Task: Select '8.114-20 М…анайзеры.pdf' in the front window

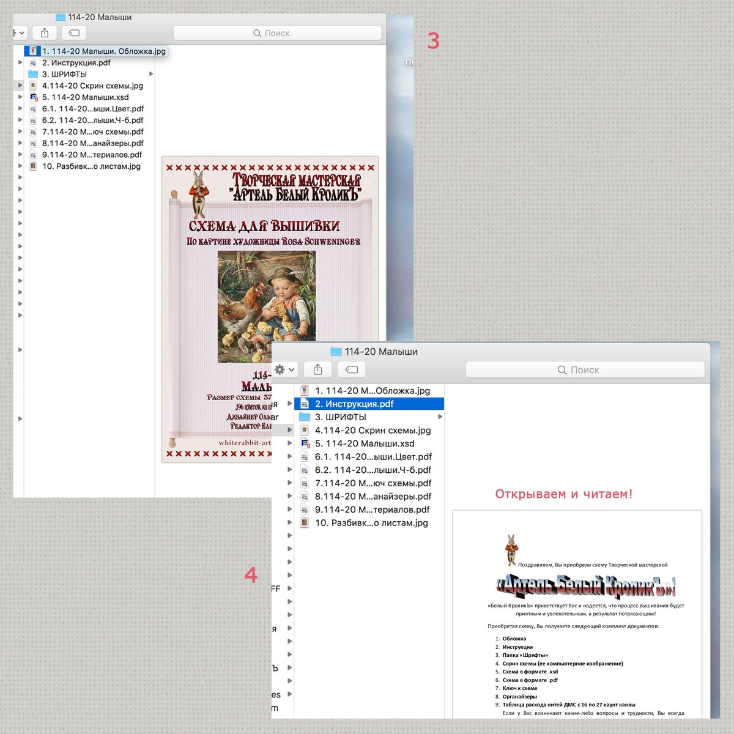Action: pos(373,496)
